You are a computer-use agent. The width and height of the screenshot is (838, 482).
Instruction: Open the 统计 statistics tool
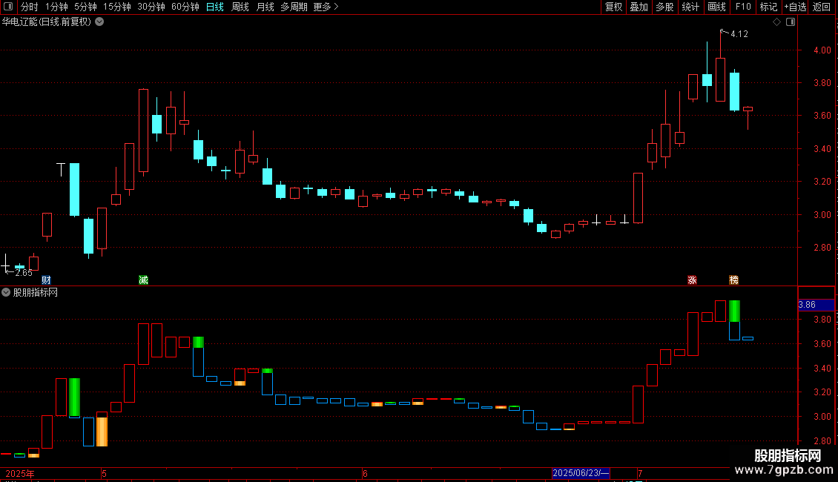pyautogui.click(x=690, y=7)
